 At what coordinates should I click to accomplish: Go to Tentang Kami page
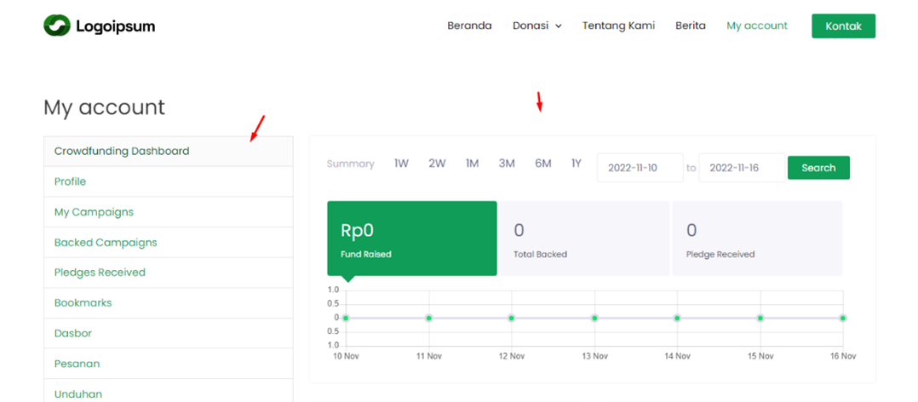pos(618,26)
